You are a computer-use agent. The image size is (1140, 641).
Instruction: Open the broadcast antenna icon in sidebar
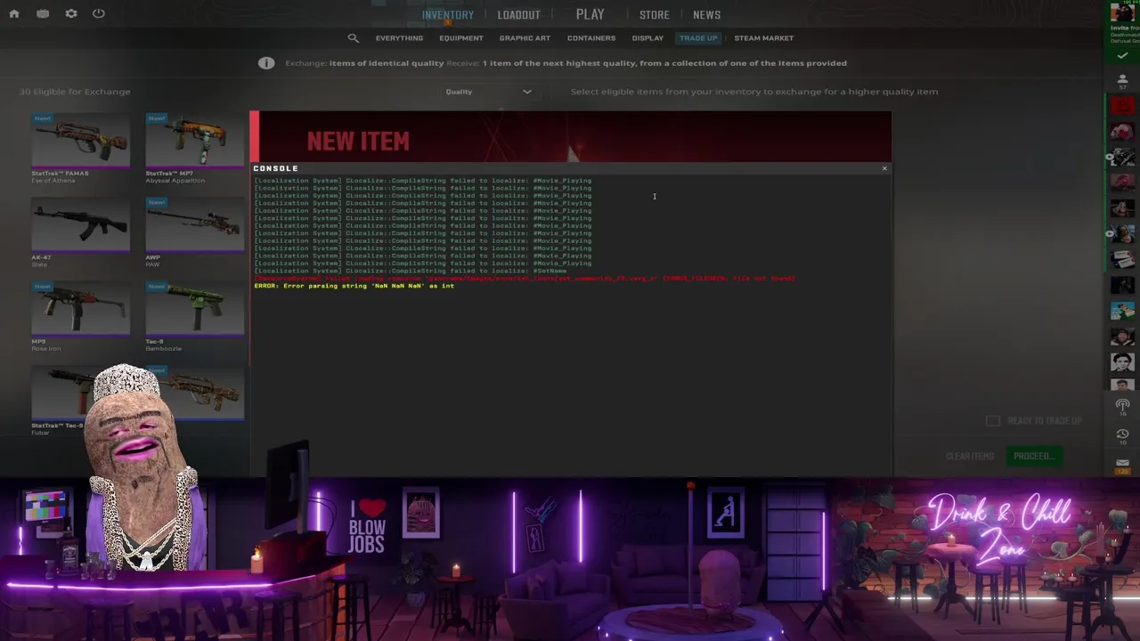click(1122, 407)
